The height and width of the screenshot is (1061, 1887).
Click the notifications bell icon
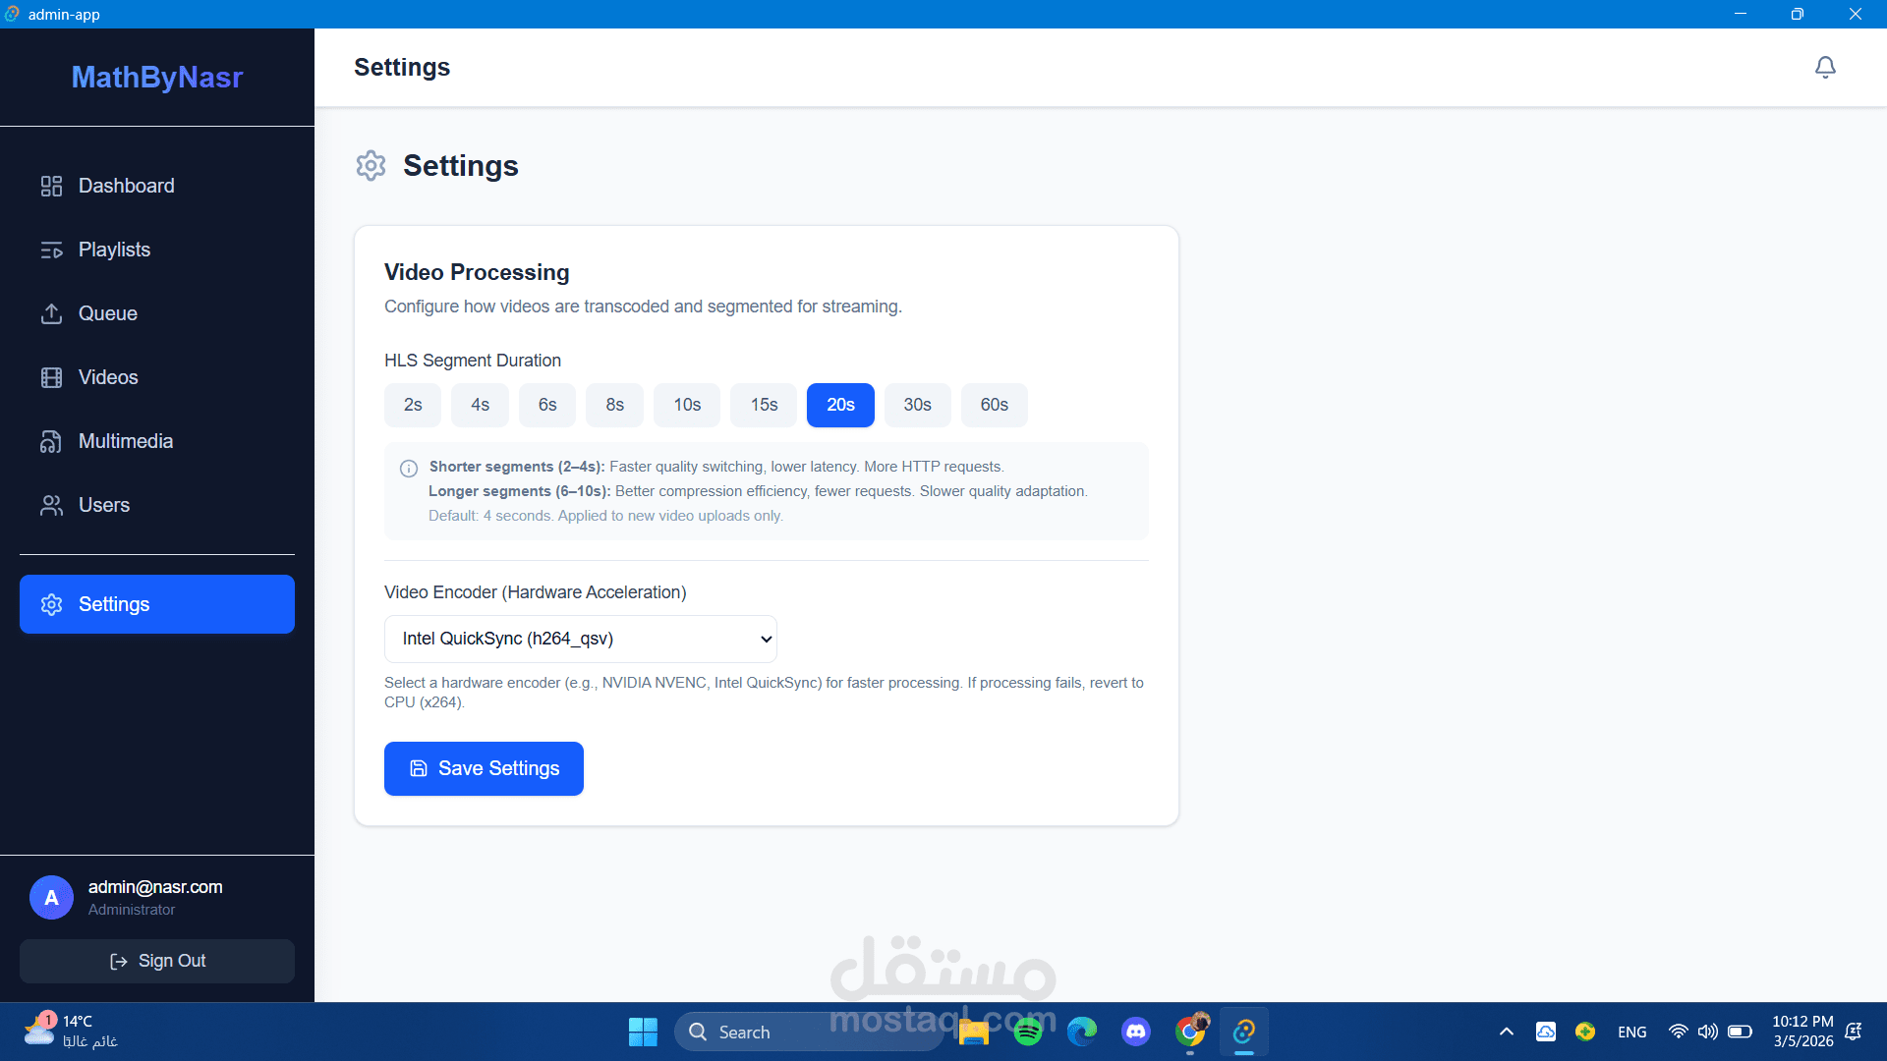[1825, 67]
